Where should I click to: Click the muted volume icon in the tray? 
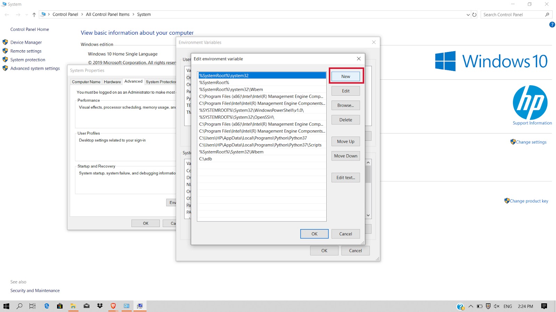[497, 306]
